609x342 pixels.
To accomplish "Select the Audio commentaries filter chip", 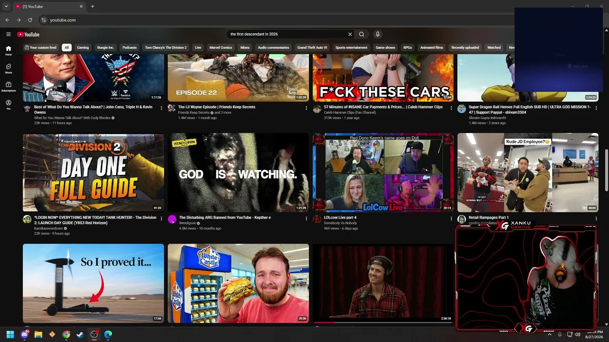I will (x=274, y=47).
